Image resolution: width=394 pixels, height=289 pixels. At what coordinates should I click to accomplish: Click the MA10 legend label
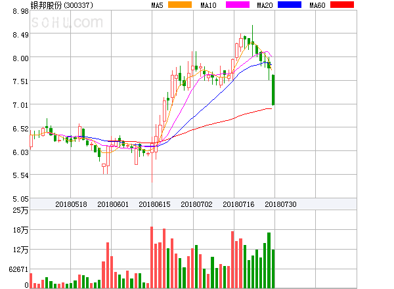click(208, 5)
